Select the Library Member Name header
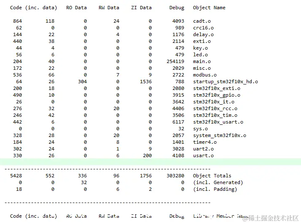The height and width of the screenshot is (224, 301). [221, 216]
